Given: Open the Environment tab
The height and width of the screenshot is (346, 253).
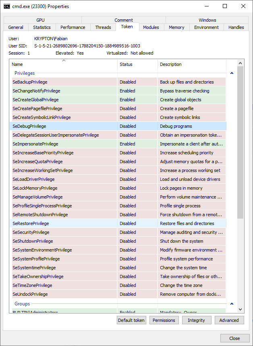Looking at the screenshot, I should [x=206, y=27].
